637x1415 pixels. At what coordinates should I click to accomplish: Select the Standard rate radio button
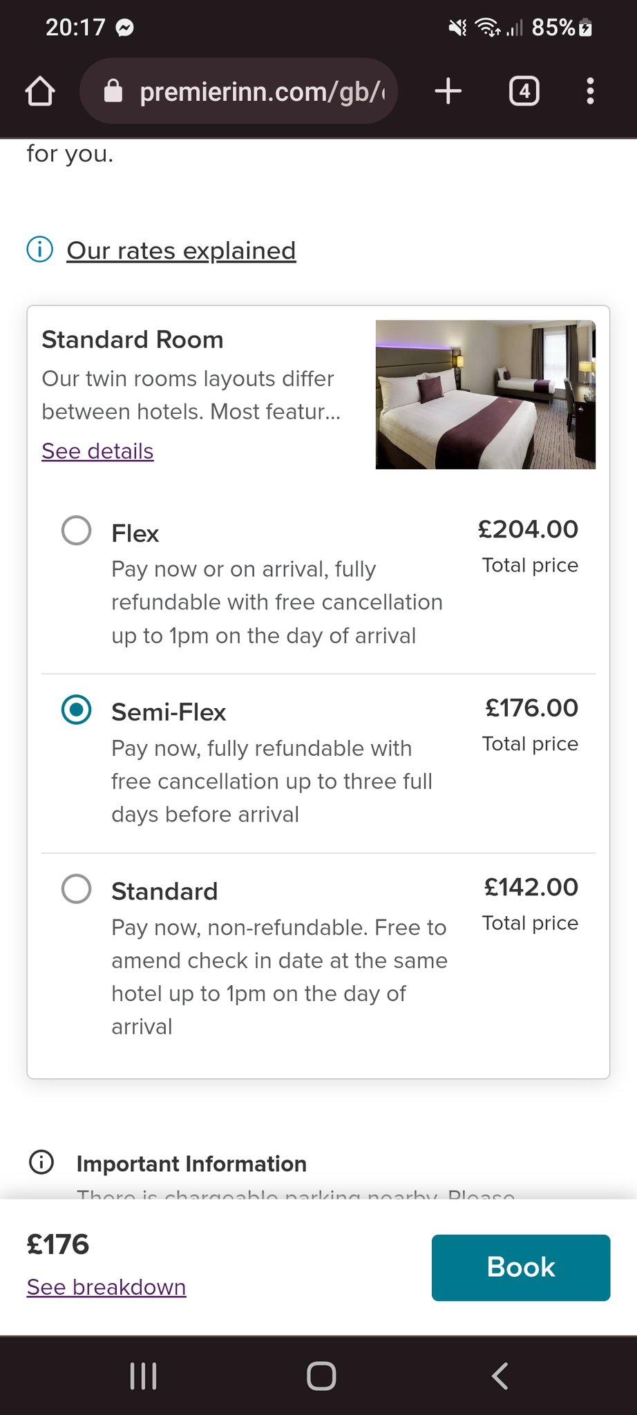click(76, 889)
